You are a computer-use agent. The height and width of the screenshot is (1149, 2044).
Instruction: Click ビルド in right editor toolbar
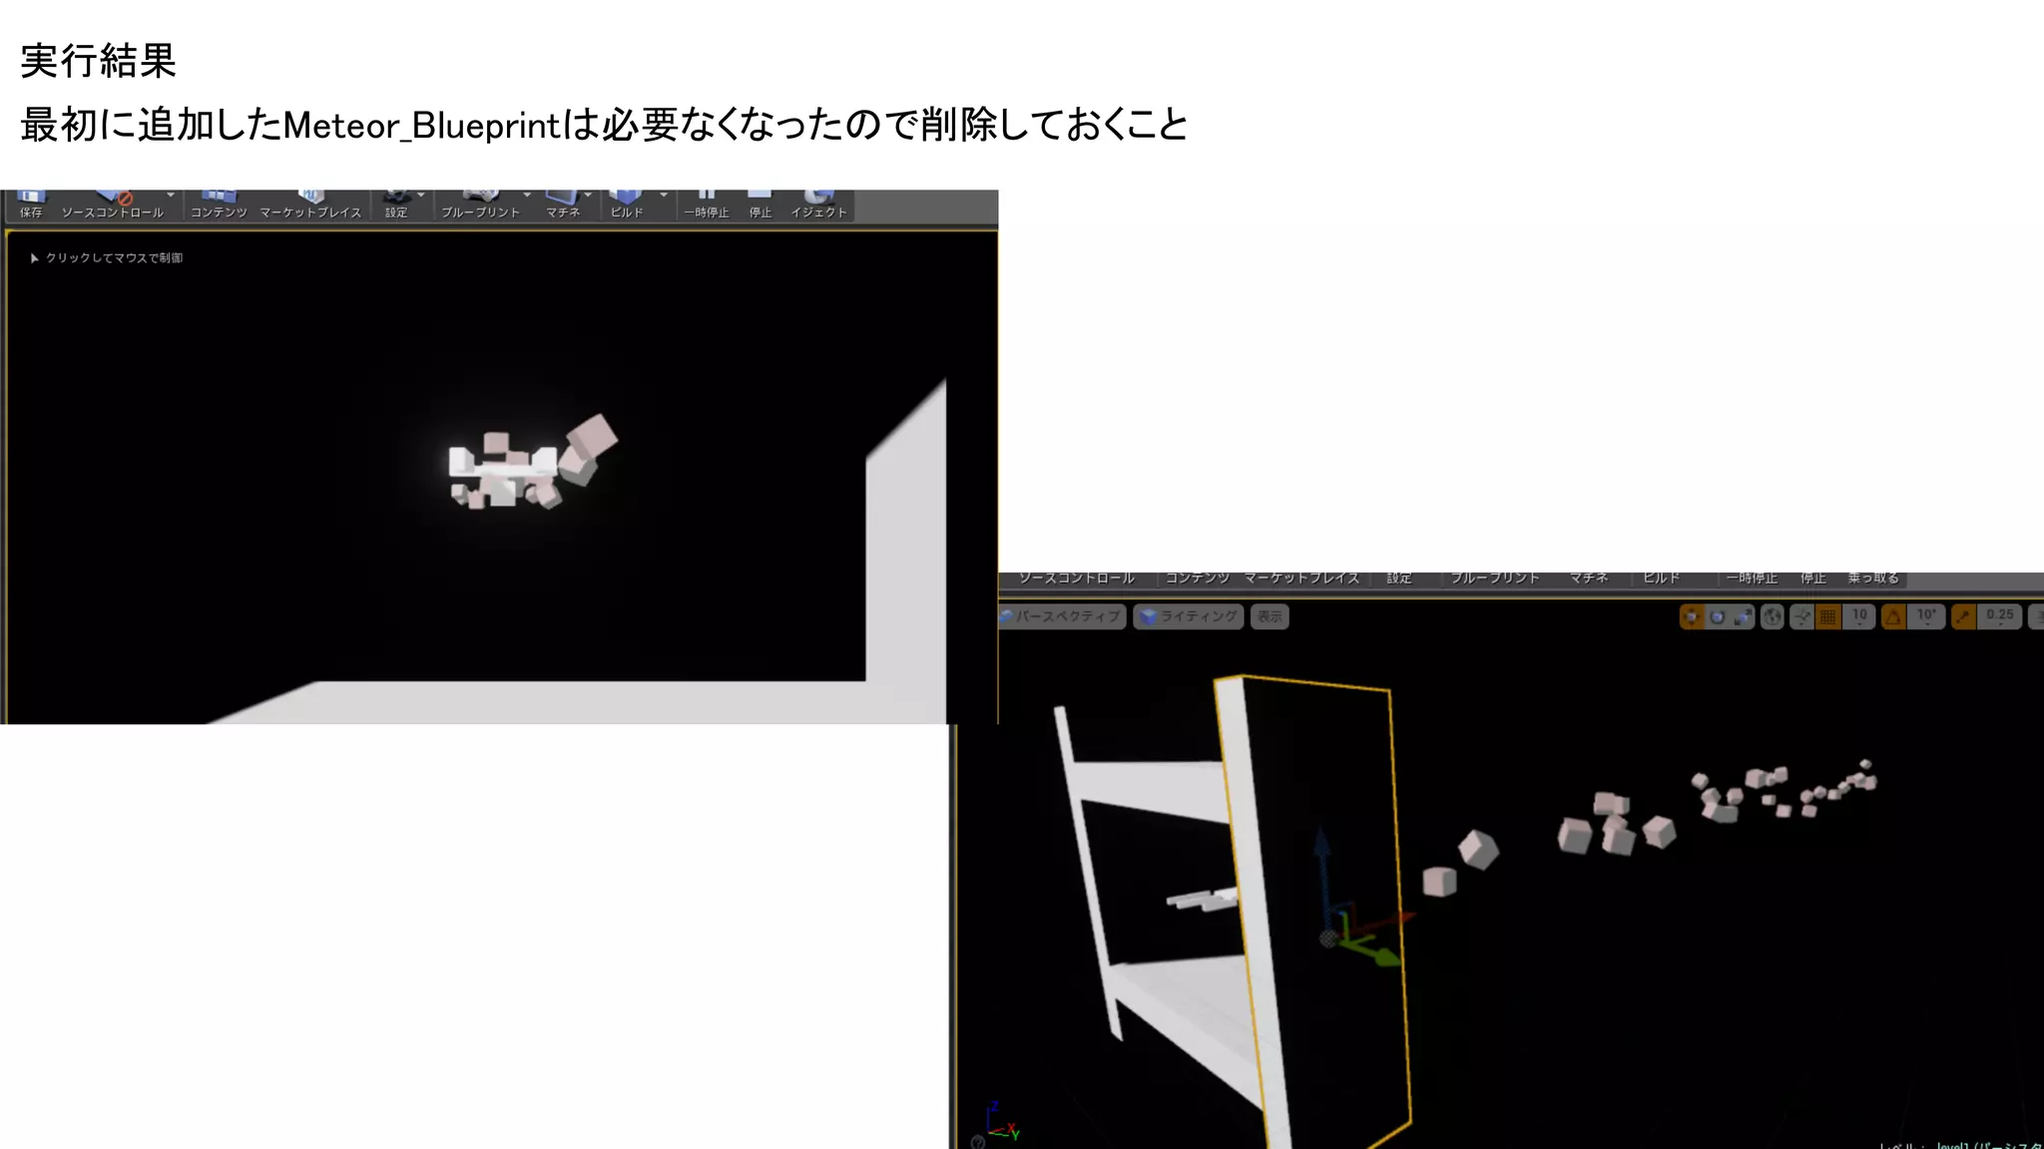coord(1662,578)
